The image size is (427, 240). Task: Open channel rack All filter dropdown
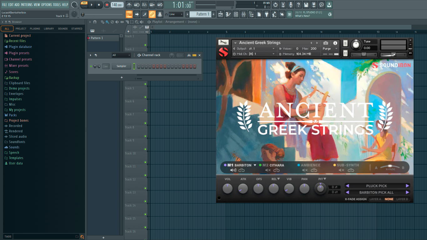pos(121,55)
